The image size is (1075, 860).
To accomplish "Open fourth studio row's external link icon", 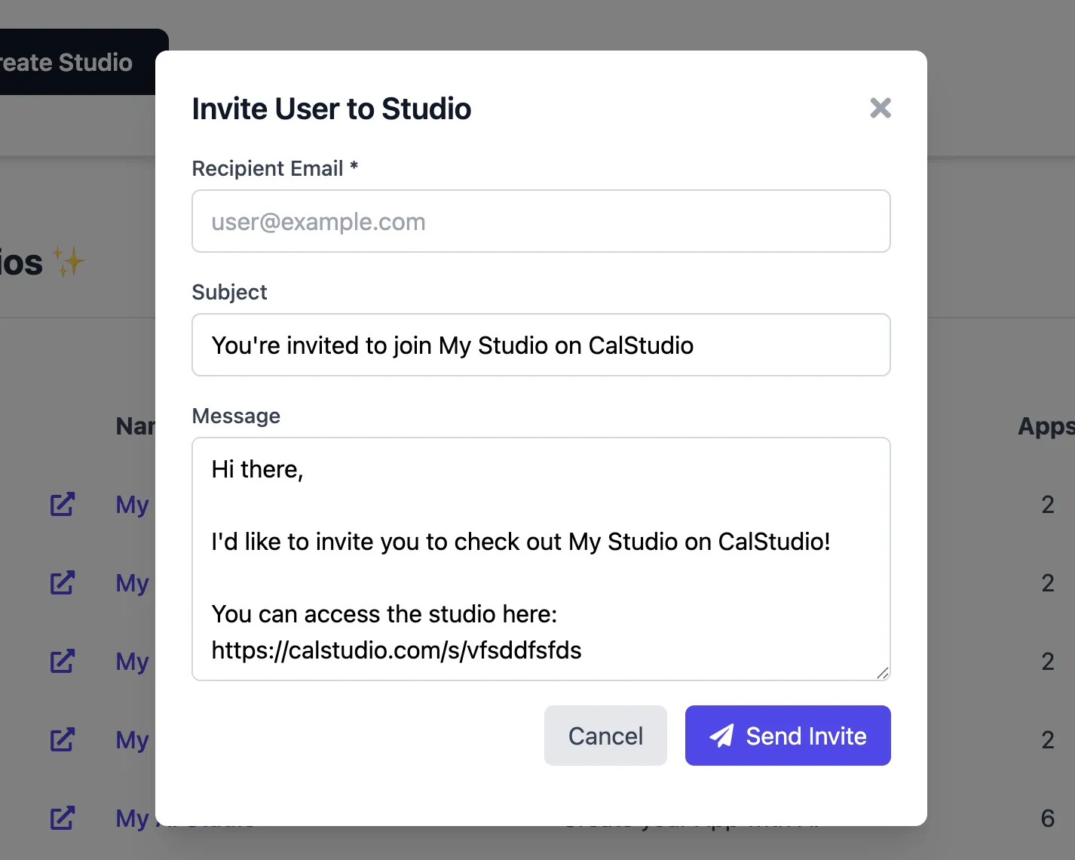I will pyautogui.click(x=63, y=739).
